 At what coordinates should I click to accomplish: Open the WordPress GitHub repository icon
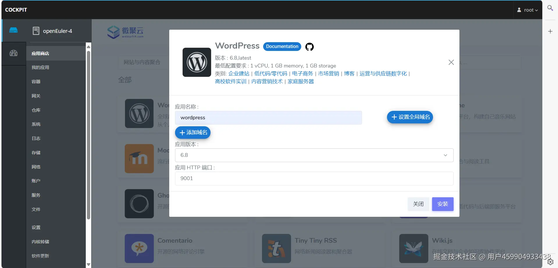tap(309, 47)
